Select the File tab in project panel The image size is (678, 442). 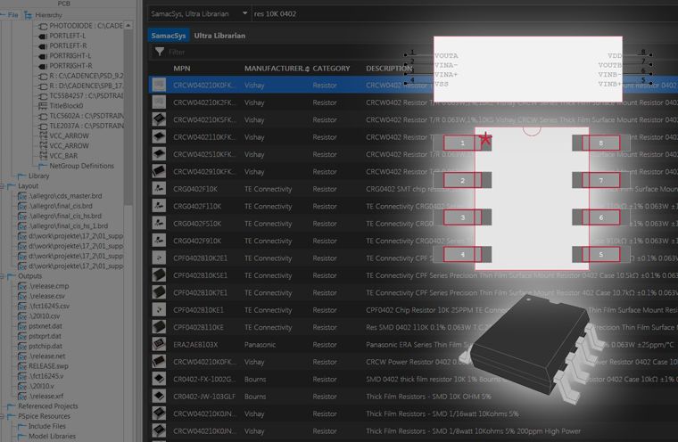click(11, 15)
